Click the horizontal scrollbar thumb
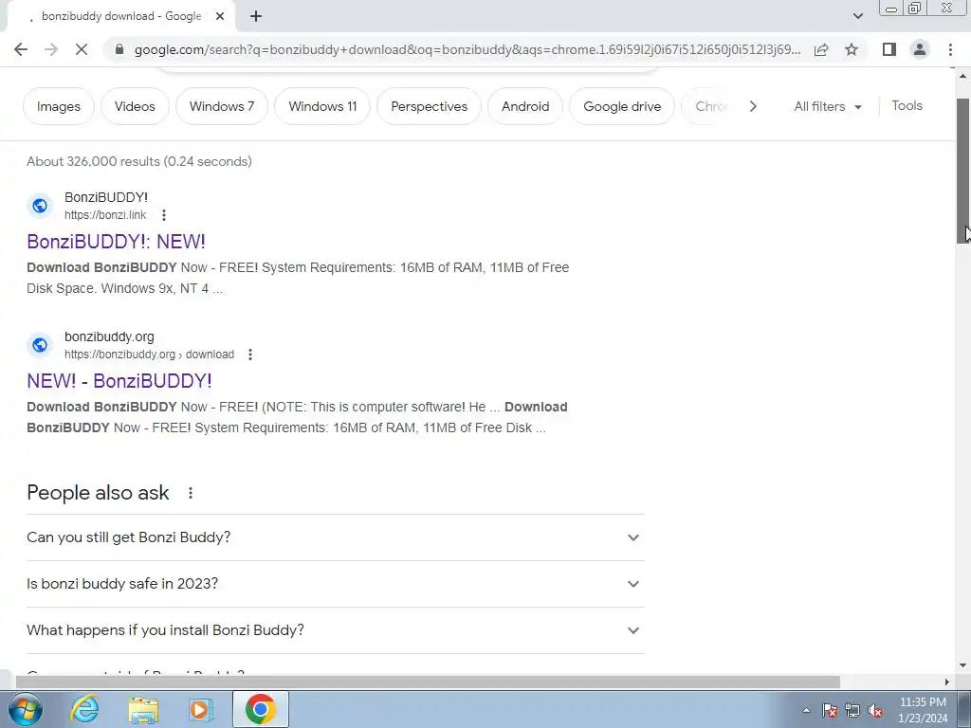Screen dimensions: 971x728 428,682
